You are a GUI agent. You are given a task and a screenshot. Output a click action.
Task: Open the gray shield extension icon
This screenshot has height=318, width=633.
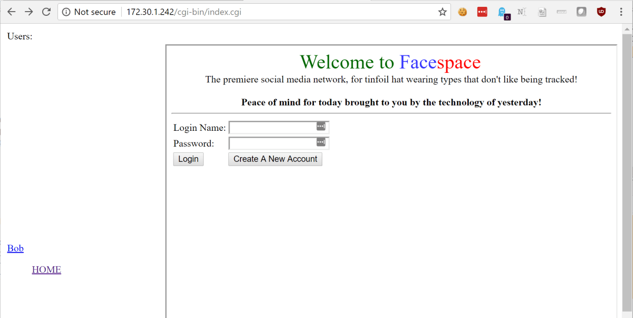[581, 12]
